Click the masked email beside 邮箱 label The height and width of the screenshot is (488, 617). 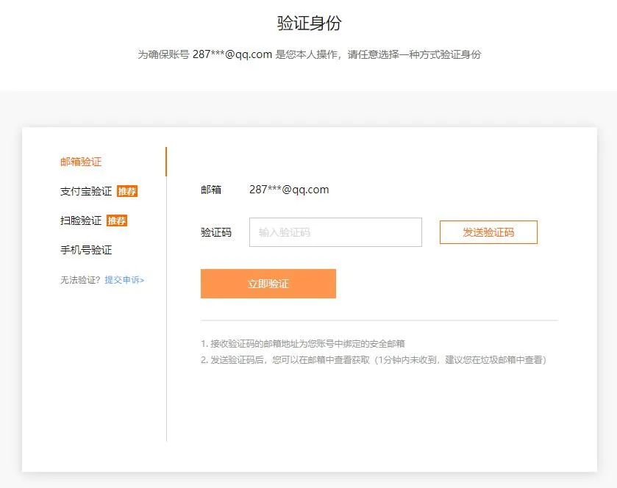(x=289, y=190)
